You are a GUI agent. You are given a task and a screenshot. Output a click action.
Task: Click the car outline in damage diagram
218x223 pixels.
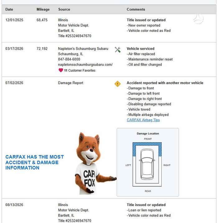click(x=147, y=164)
